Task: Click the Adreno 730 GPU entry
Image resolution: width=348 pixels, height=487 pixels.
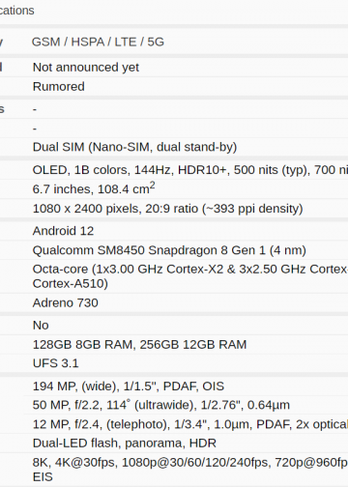Action: coord(66,302)
